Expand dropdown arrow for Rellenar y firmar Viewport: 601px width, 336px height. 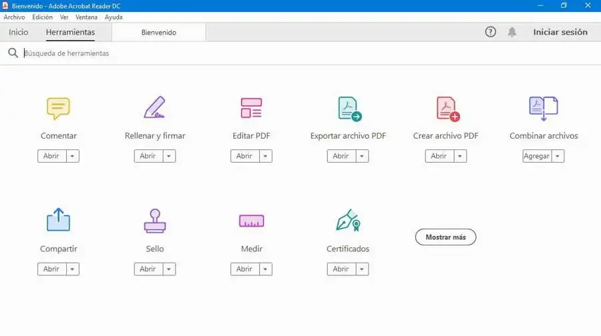[x=169, y=156]
